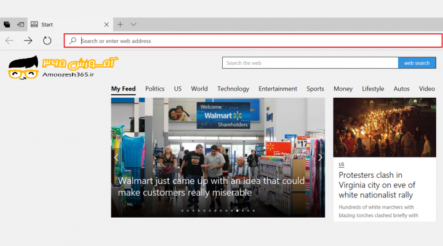Go back with the back arrow
Image resolution: width=443 pixels, height=246 pixels.
[x=9, y=41]
